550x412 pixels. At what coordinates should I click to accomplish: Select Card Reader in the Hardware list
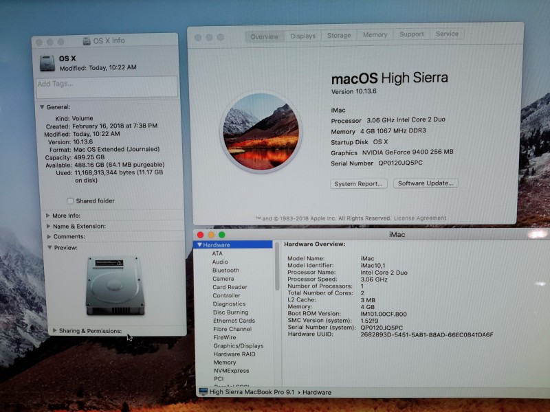point(230,287)
